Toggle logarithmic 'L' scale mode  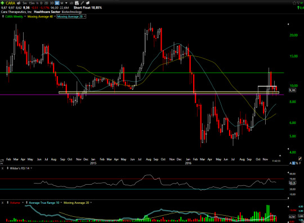click(x=293, y=163)
